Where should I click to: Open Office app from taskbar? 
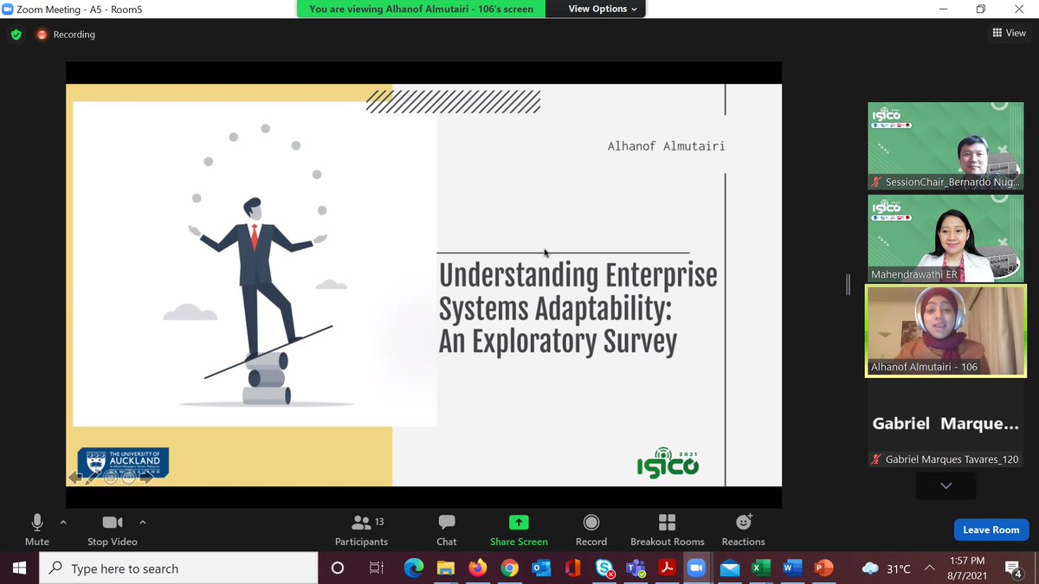pyautogui.click(x=571, y=568)
